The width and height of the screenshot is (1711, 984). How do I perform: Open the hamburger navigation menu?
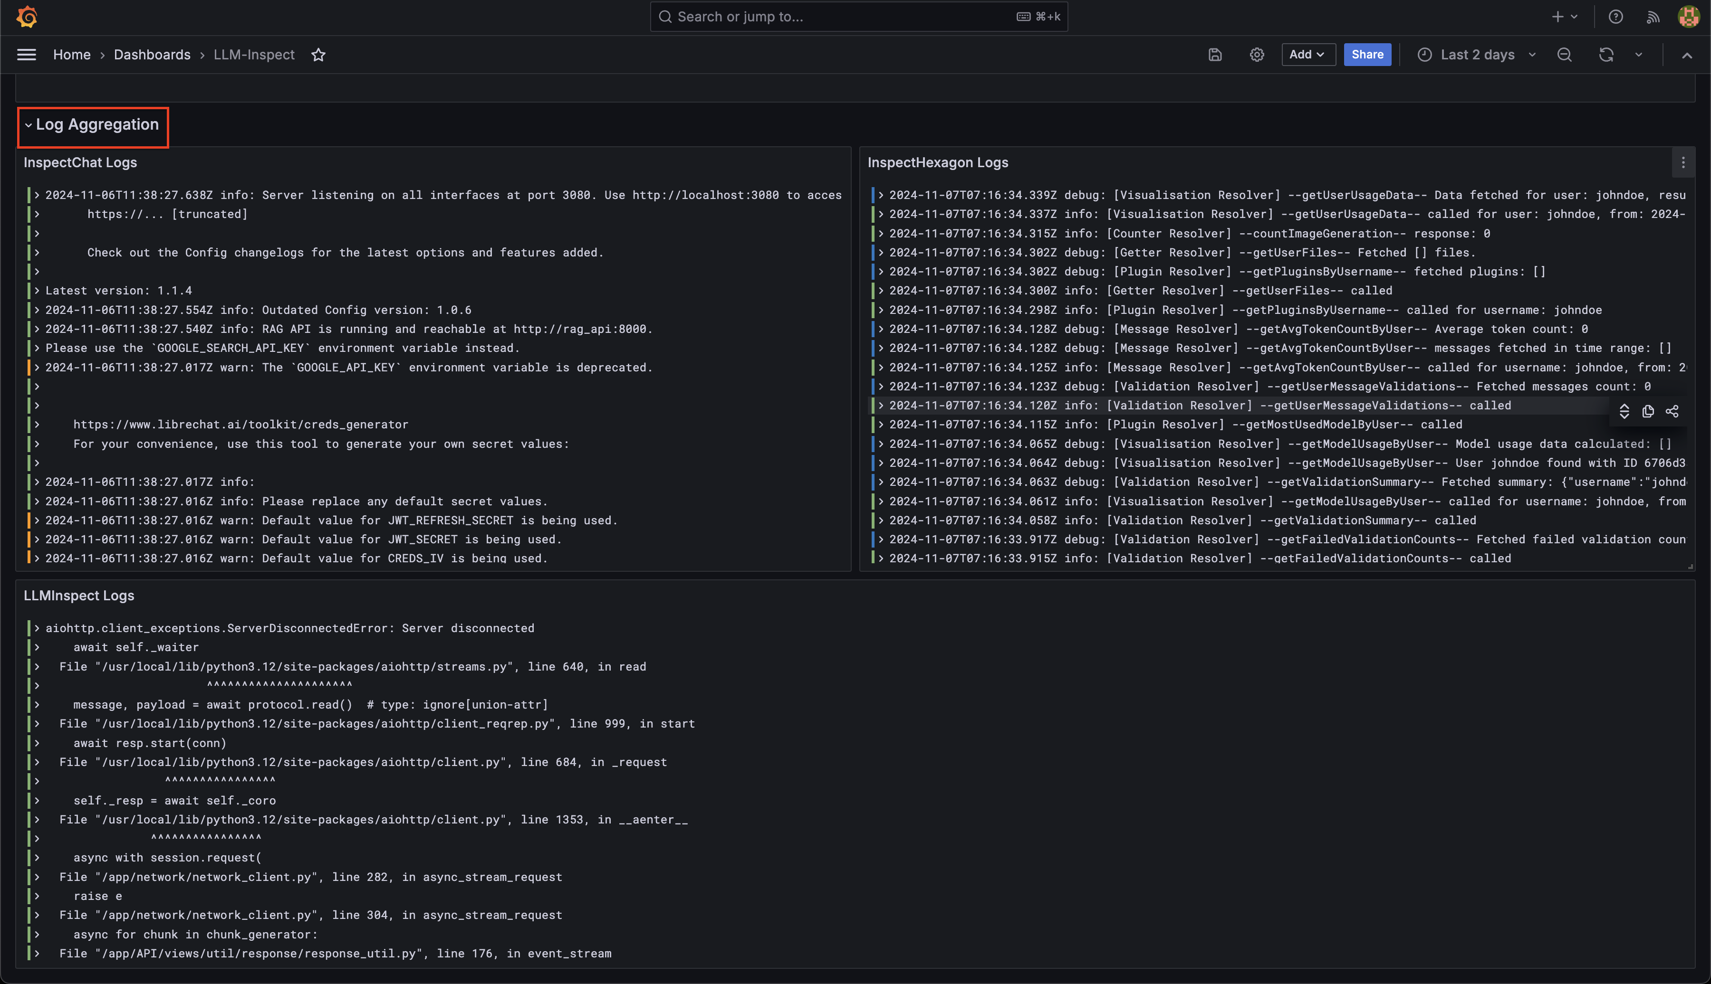26,55
